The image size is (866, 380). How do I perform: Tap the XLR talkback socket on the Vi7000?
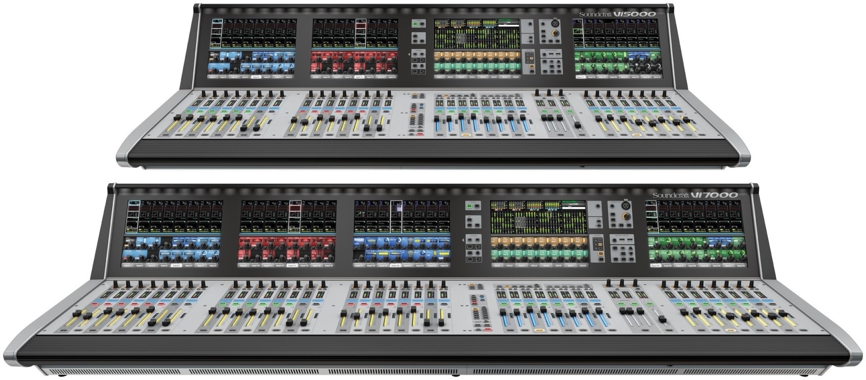click(x=626, y=206)
